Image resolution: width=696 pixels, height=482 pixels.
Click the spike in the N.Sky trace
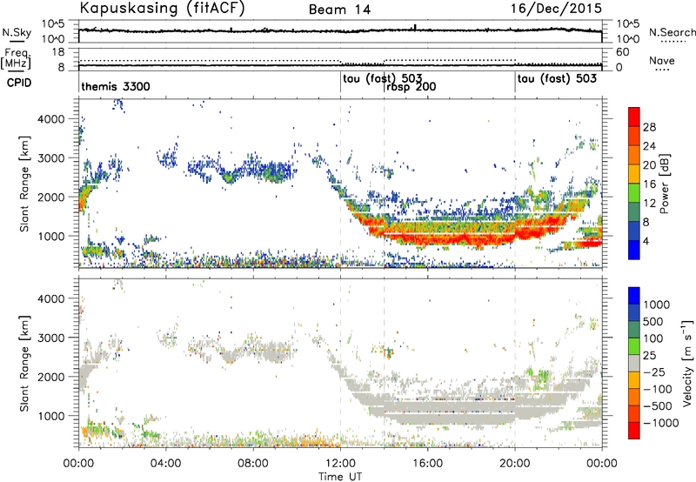pos(415,28)
